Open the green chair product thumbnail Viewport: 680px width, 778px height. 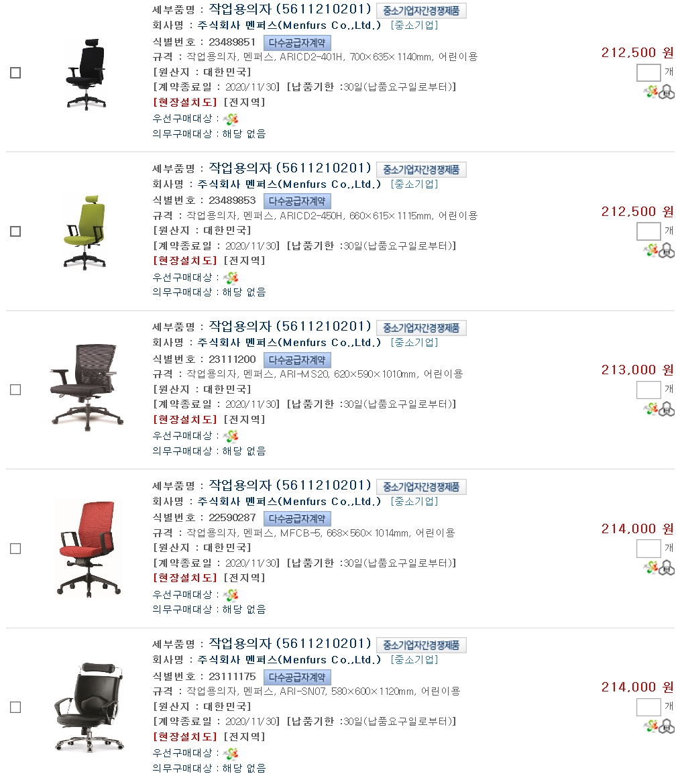(x=84, y=232)
